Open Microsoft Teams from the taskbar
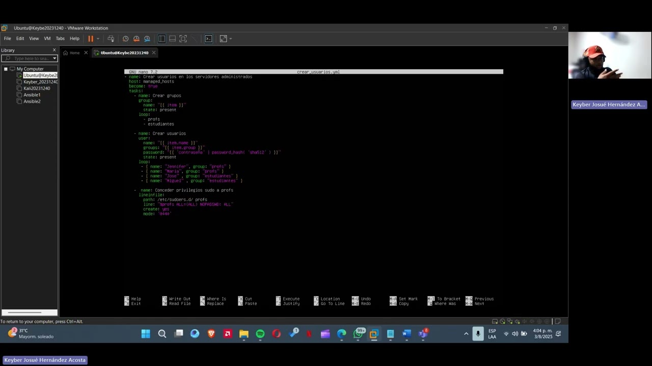652x366 pixels. click(423, 334)
